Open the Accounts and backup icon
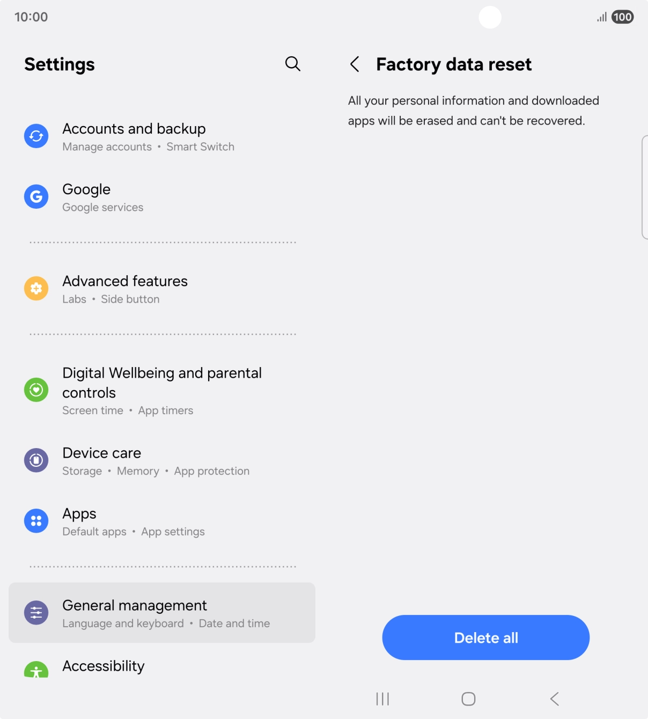Screen dimensions: 648x719 [35, 136]
